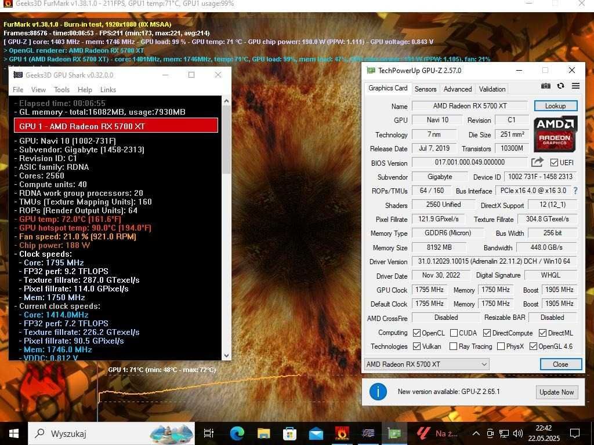Click GPU-Z title bar icon

pos(371,70)
